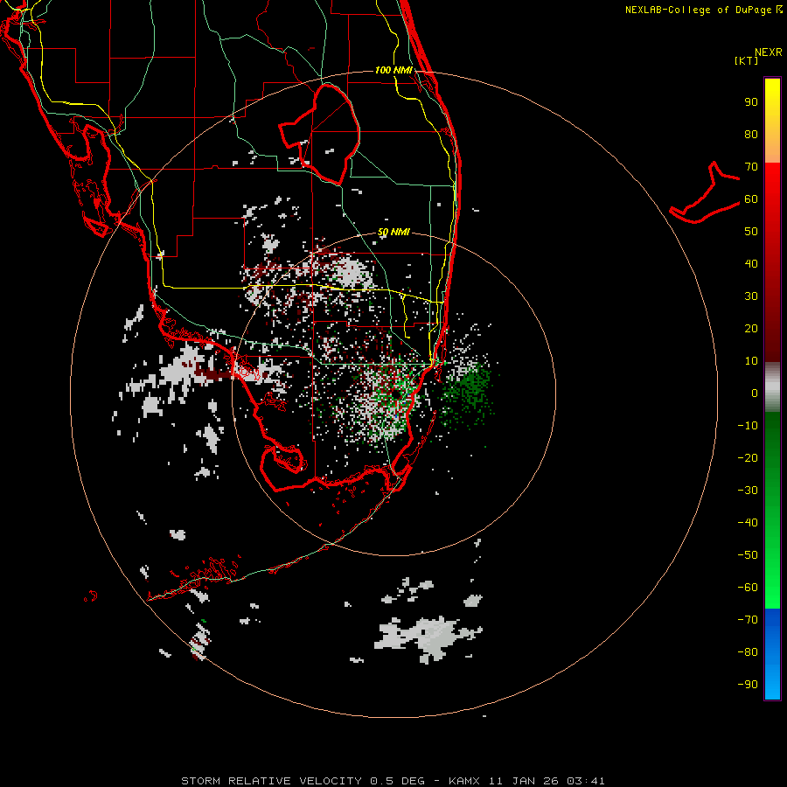Image resolution: width=787 pixels, height=787 pixels.
Task: Click the NEXR label above the color scale
Action: (769, 52)
